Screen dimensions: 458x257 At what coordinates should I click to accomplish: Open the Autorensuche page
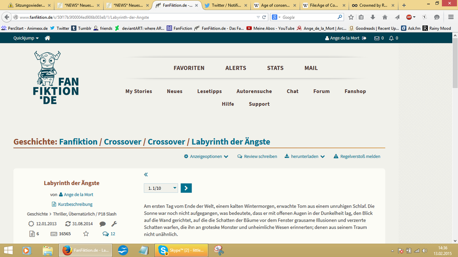point(254,91)
